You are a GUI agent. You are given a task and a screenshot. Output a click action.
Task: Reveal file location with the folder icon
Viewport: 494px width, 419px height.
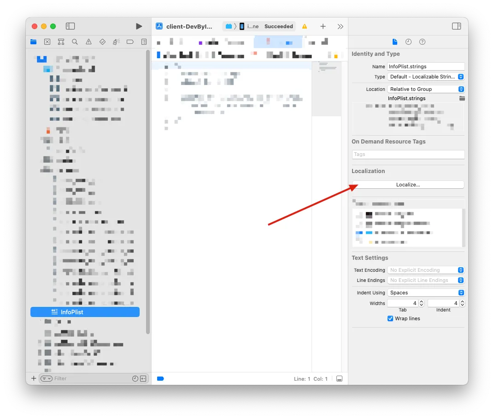pos(462,98)
